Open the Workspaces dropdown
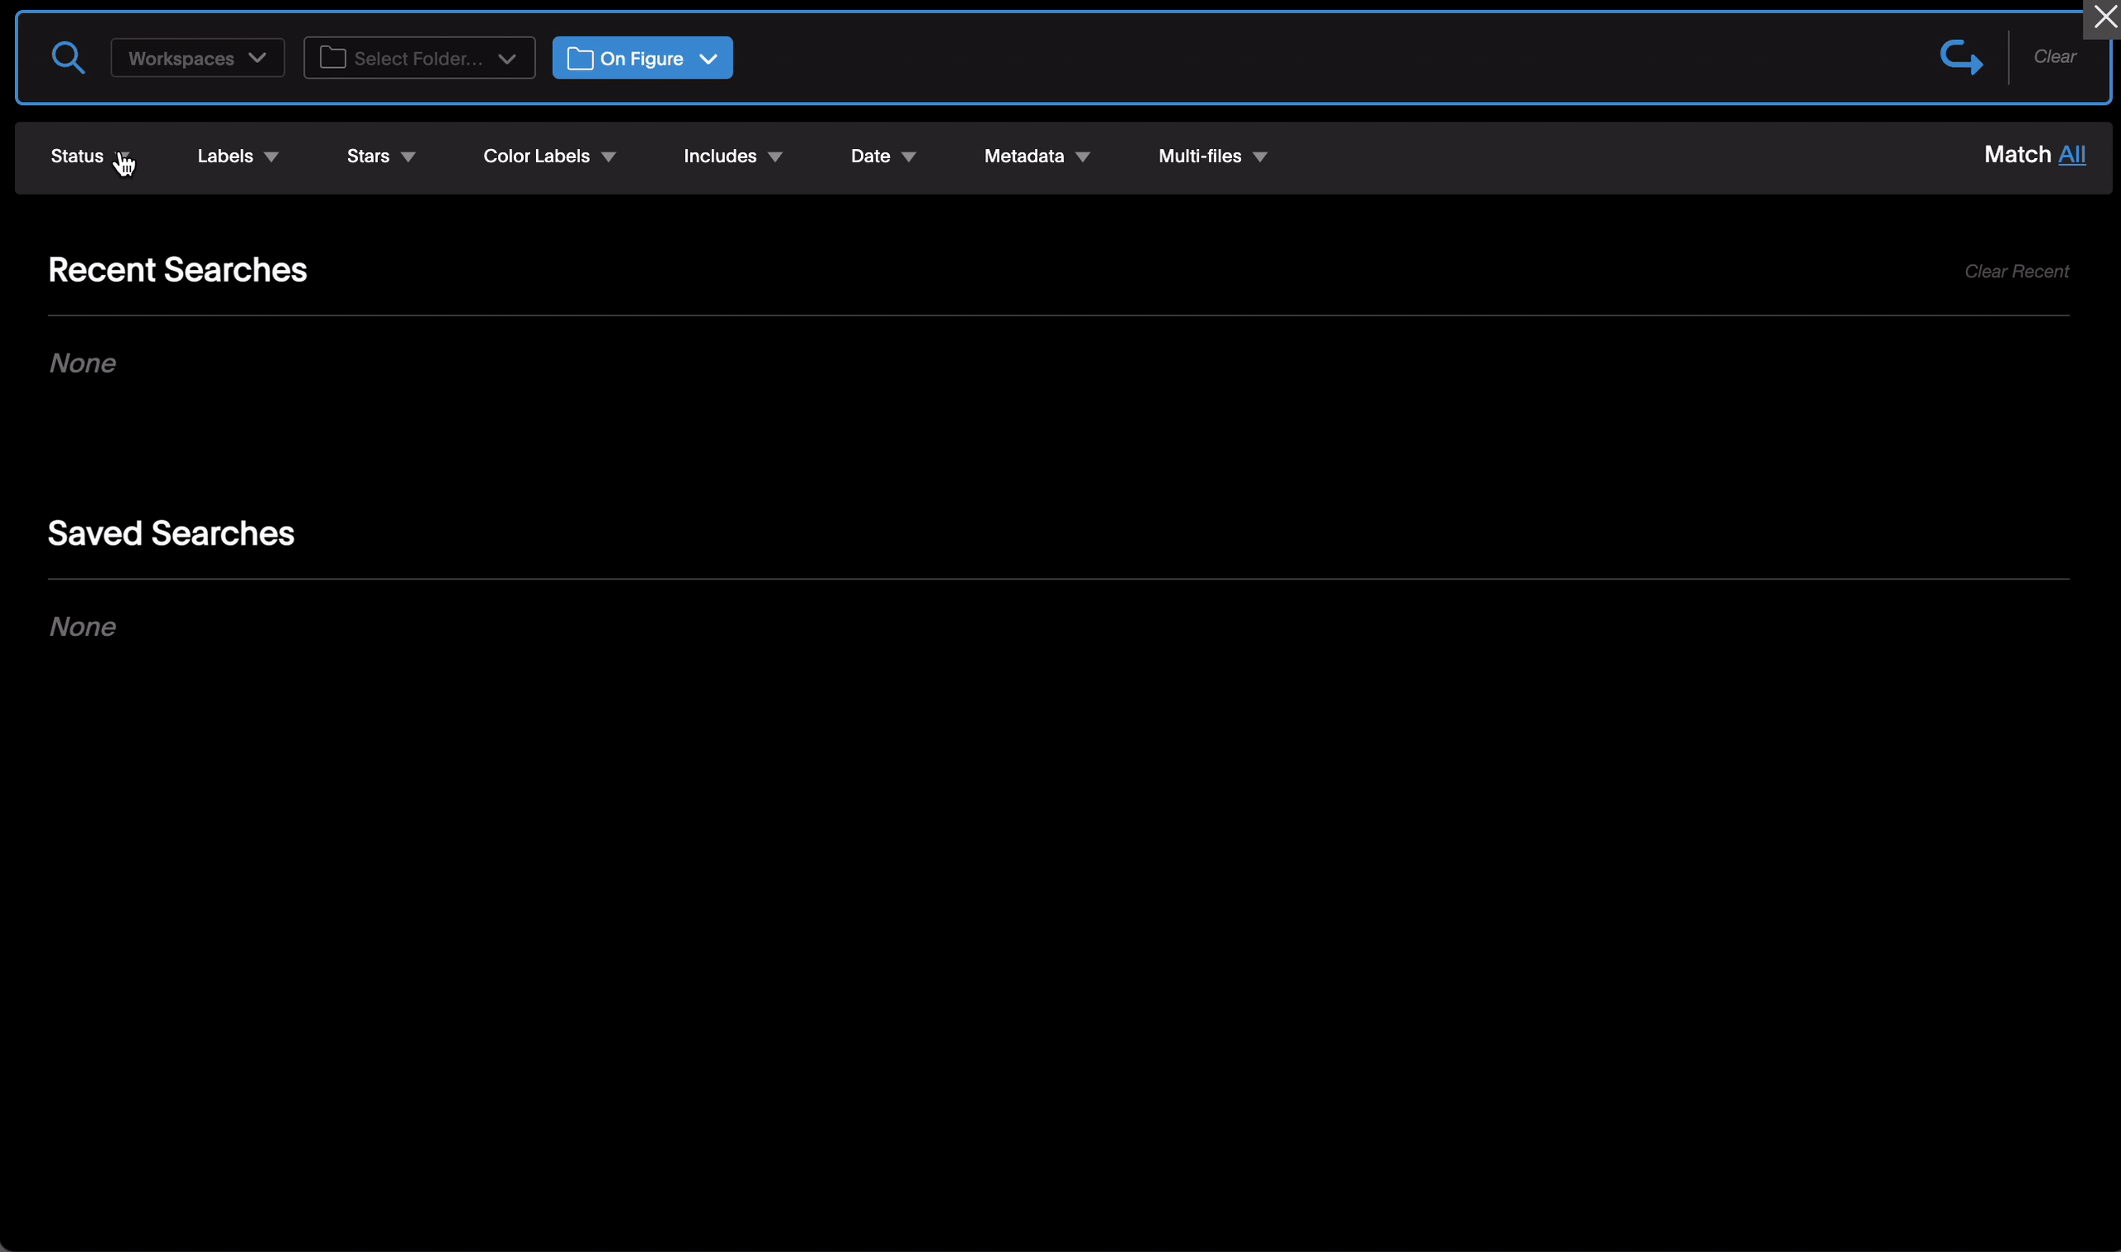Viewport: 2121px width, 1252px height. pyautogui.click(x=197, y=58)
